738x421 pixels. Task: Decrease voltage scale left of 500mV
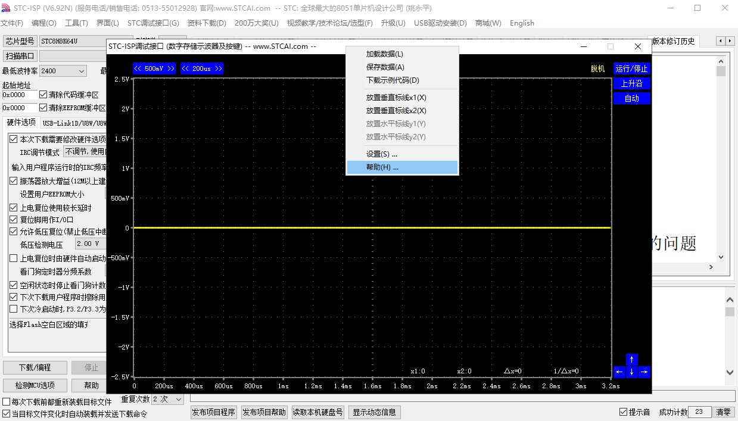(x=138, y=68)
